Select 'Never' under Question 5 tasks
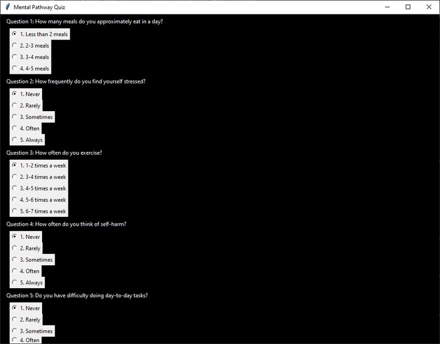The image size is (440, 344). 26,308
